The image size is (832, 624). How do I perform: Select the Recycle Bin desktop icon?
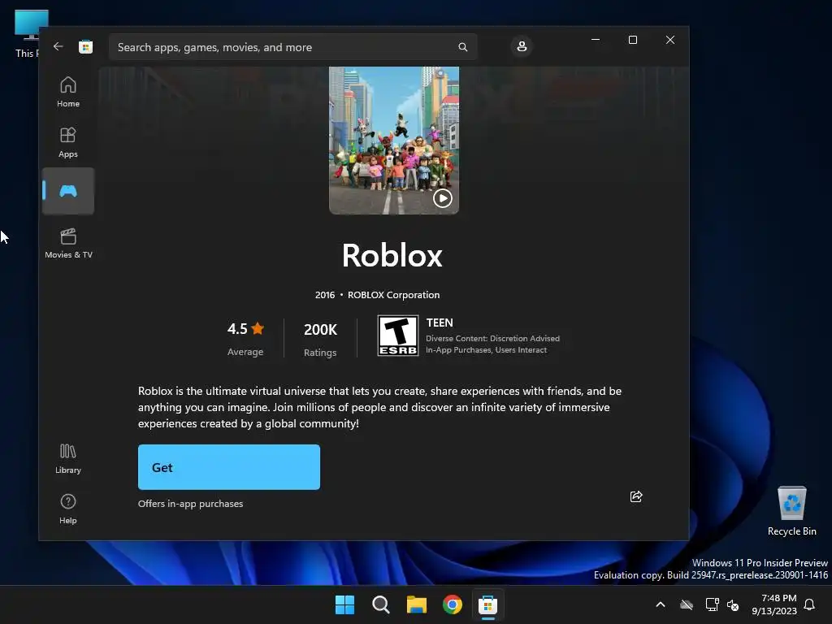pyautogui.click(x=791, y=511)
